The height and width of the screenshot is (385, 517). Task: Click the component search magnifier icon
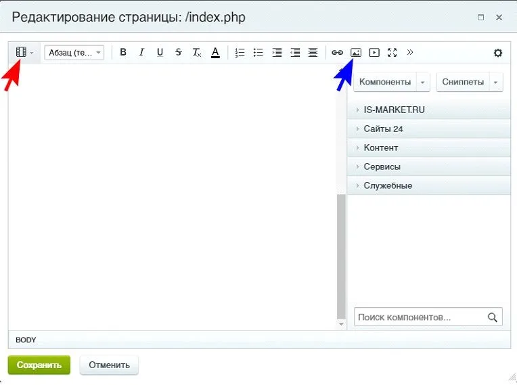tap(492, 317)
